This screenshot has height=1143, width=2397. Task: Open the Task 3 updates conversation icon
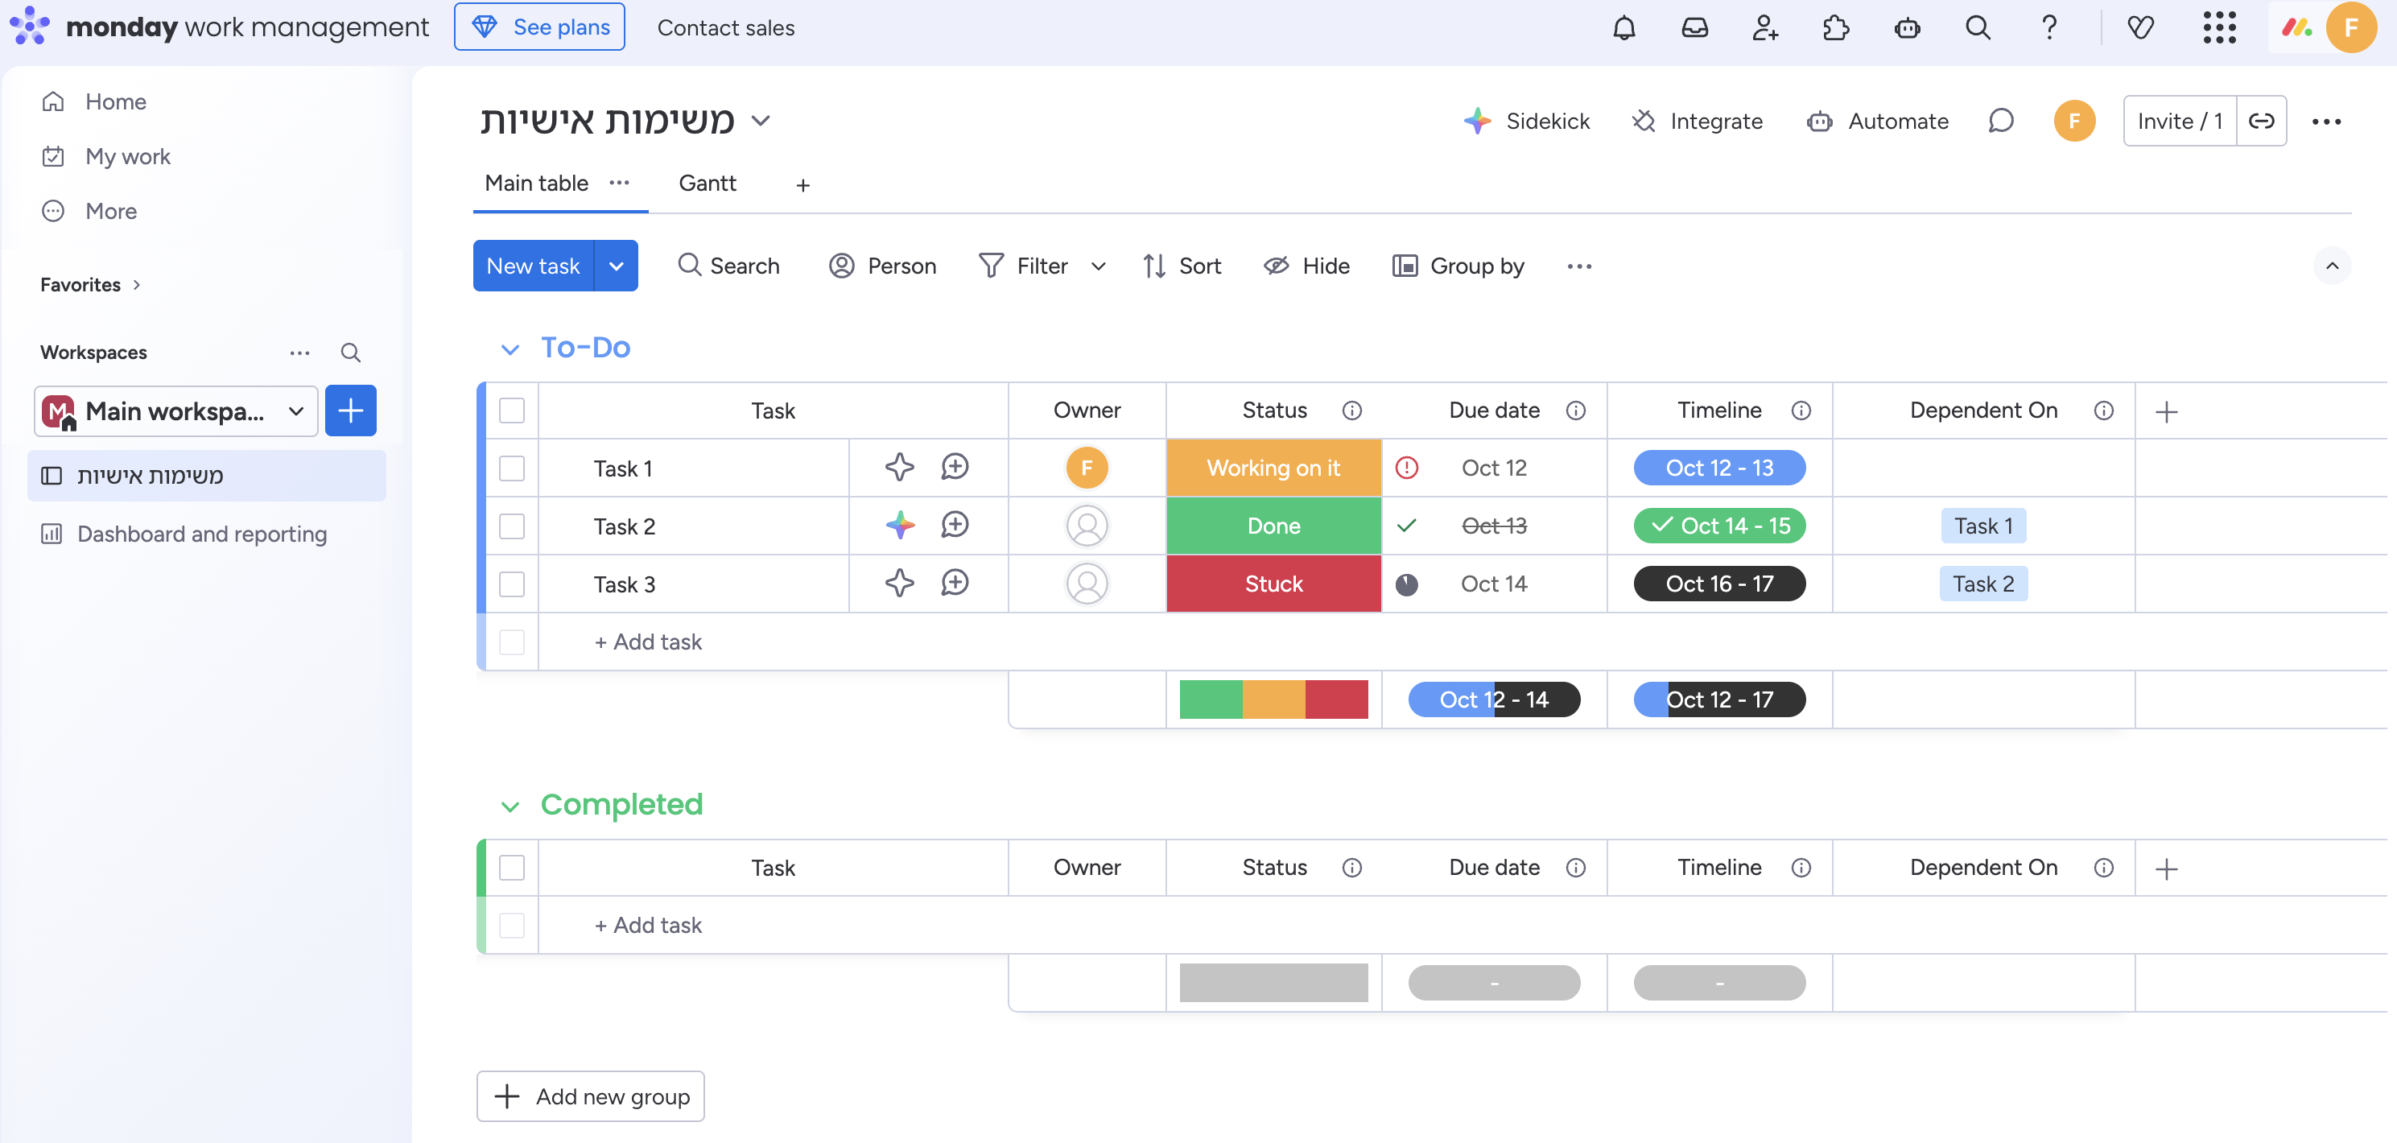click(955, 584)
